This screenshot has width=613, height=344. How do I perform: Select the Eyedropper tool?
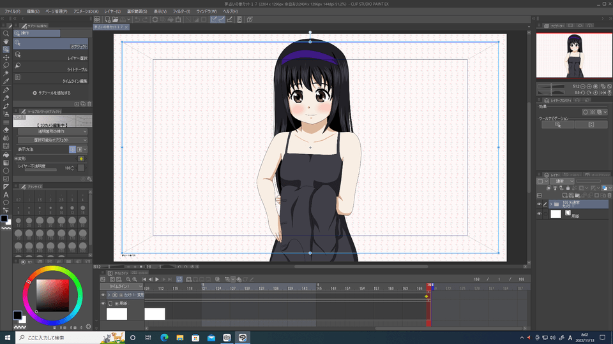[6, 82]
